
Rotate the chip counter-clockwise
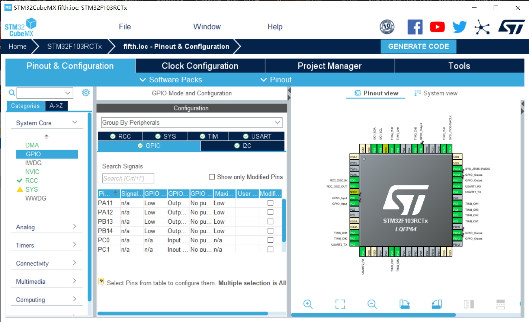[x=436, y=304]
